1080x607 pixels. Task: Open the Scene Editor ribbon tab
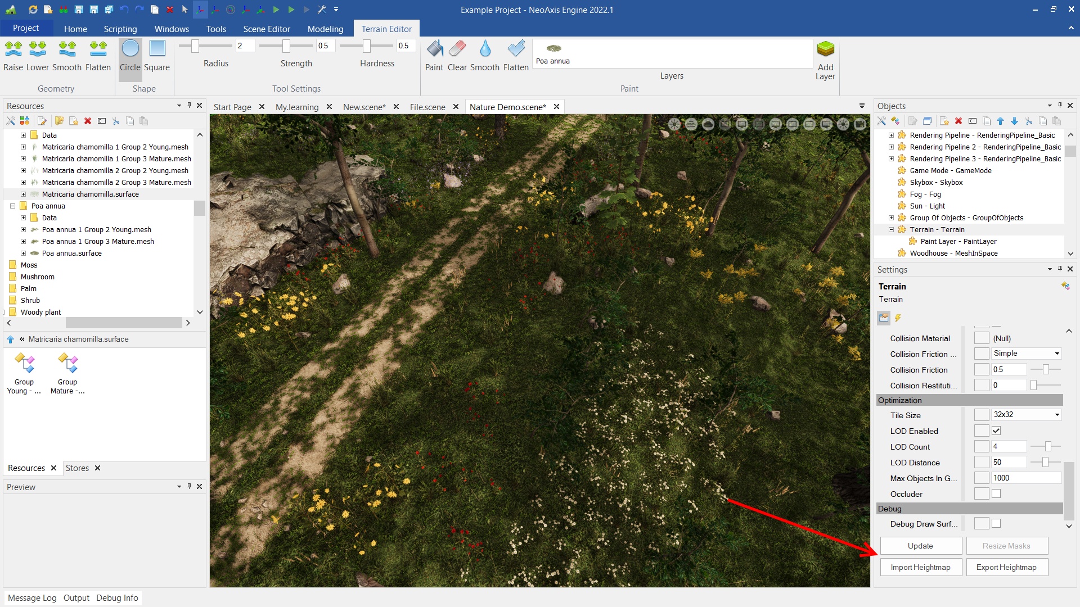(267, 29)
